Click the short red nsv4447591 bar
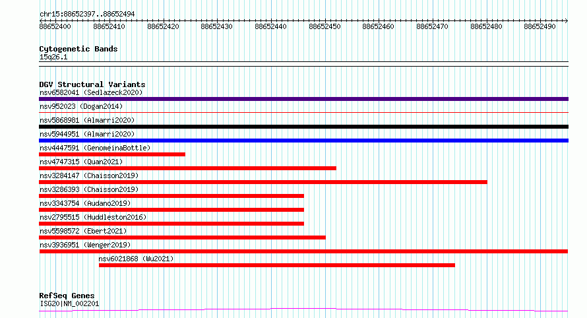Viewport: 587px width, 318px height. tap(112, 154)
